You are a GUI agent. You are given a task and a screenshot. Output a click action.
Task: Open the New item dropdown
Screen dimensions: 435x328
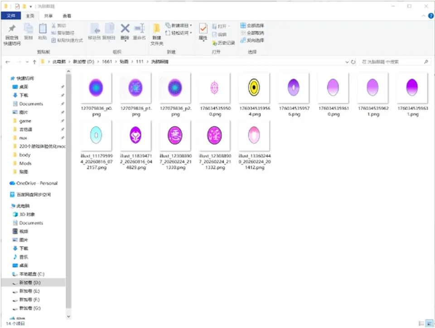(x=179, y=25)
